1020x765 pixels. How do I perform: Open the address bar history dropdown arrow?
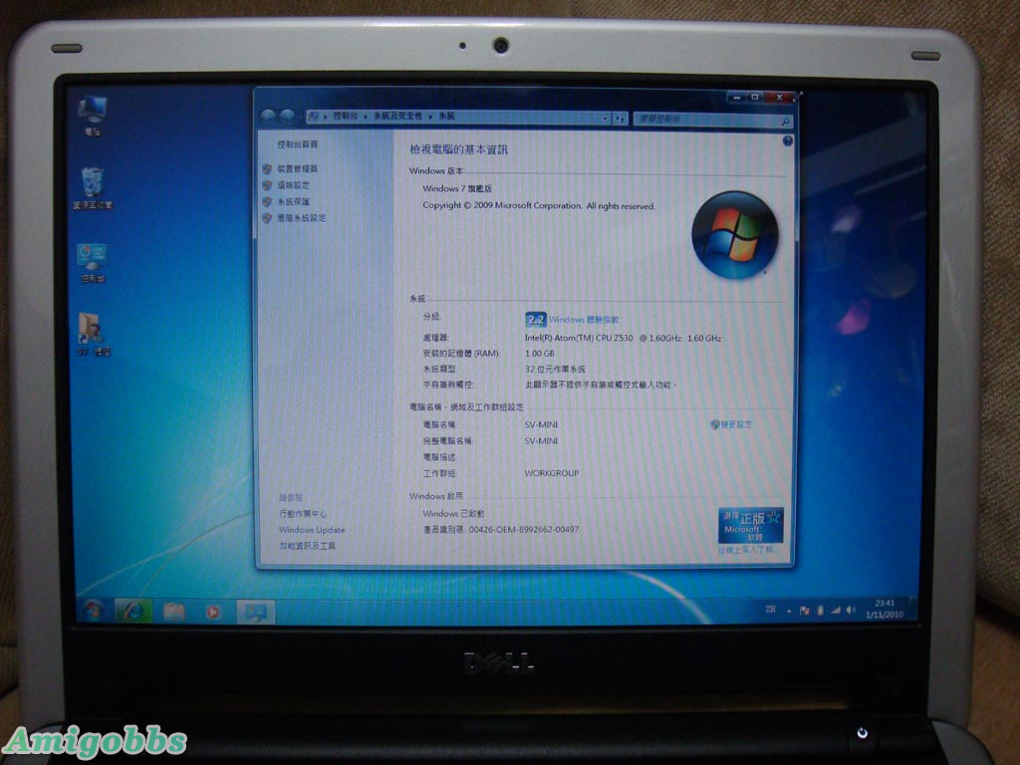pyautogui.click(x=605, y=118)
